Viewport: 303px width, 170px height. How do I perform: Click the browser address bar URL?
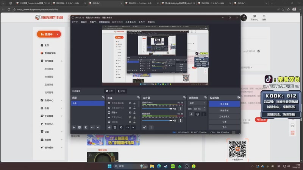click(x=37, y=9)
